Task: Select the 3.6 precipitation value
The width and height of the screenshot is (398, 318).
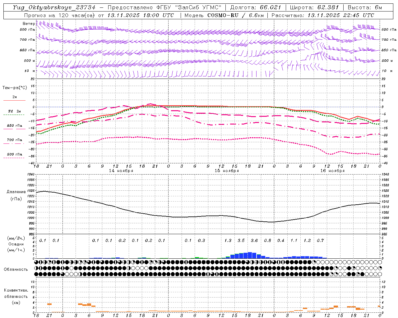Action: tap(254, 240)
